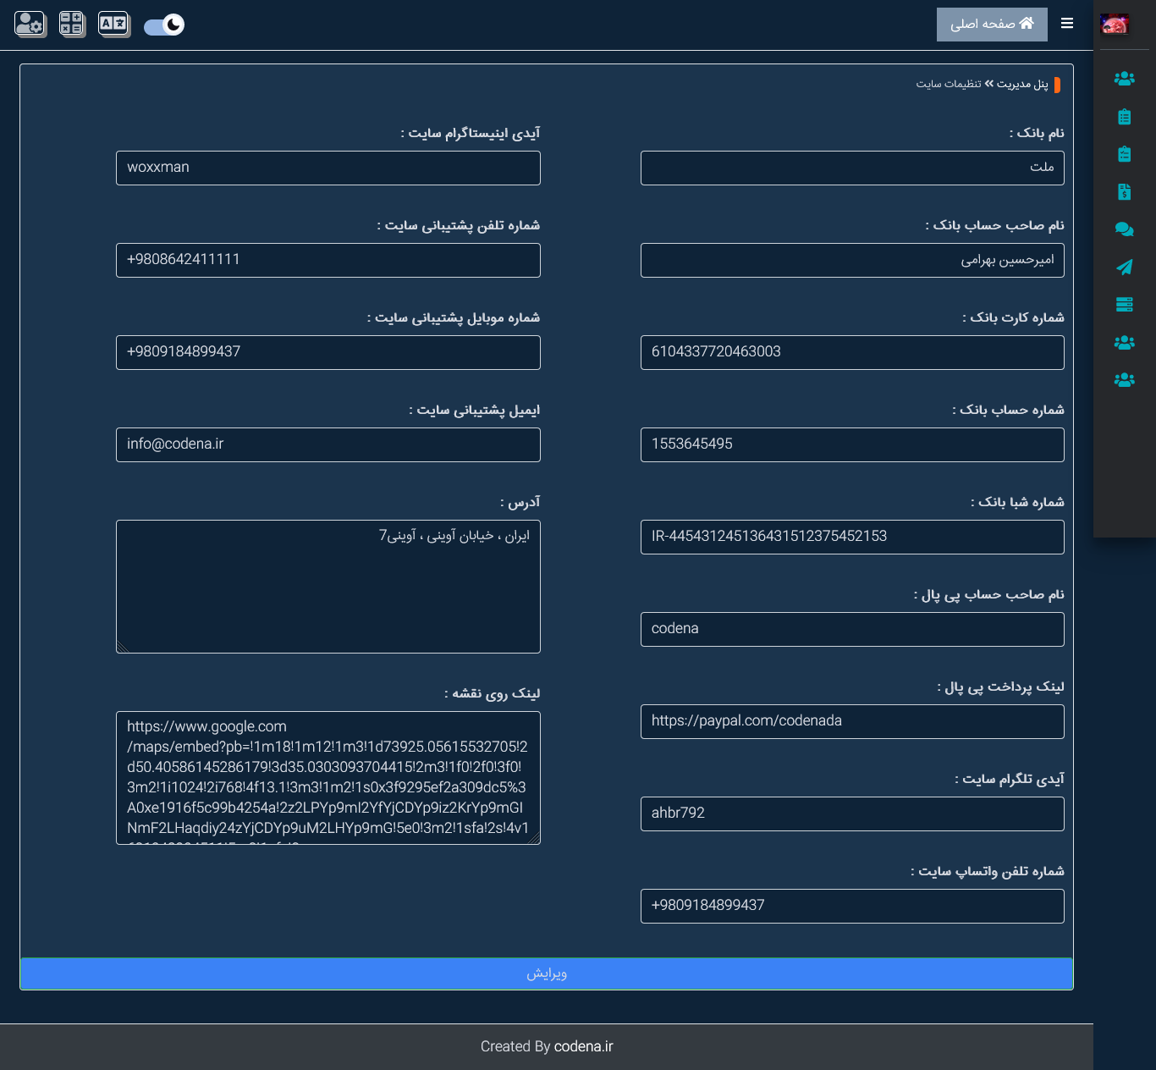The height and width of the screenshot is (1070, 1156).
Task: Click the PayPal payment link field
Action: (852, 721)
